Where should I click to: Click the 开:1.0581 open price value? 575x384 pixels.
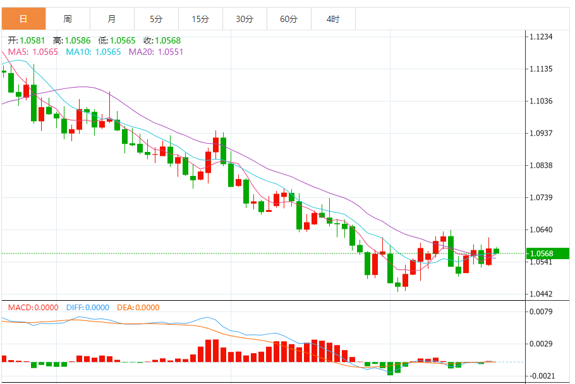pyautogui.click(x=27, y=40)
